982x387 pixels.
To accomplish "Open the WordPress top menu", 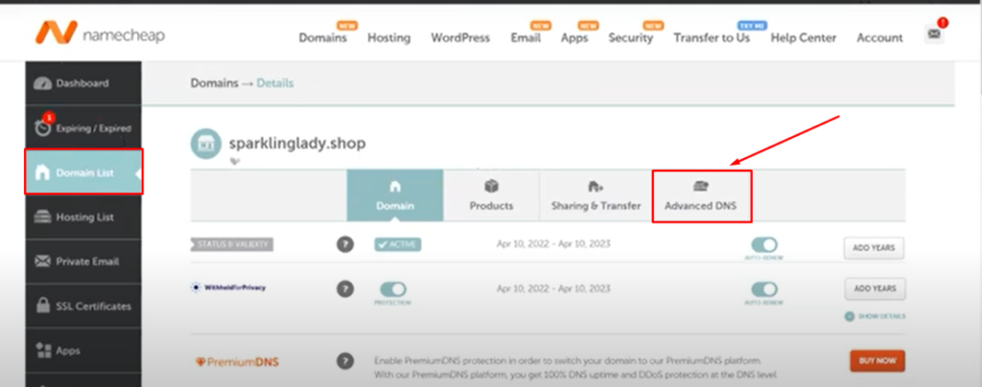I will point(460,37).
